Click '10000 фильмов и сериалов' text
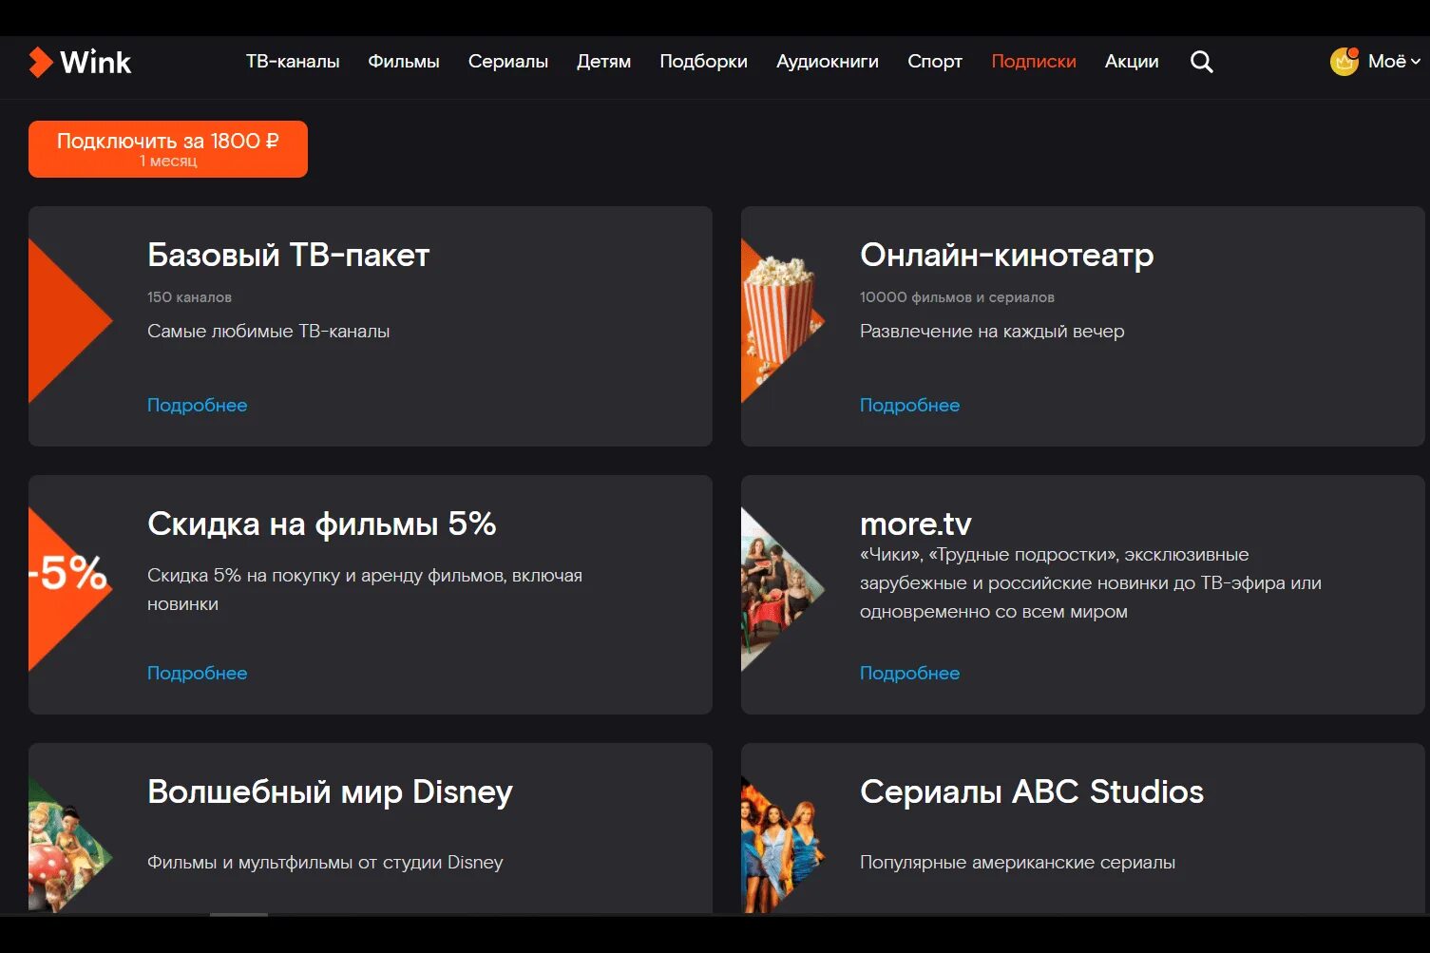 point(957,297)
